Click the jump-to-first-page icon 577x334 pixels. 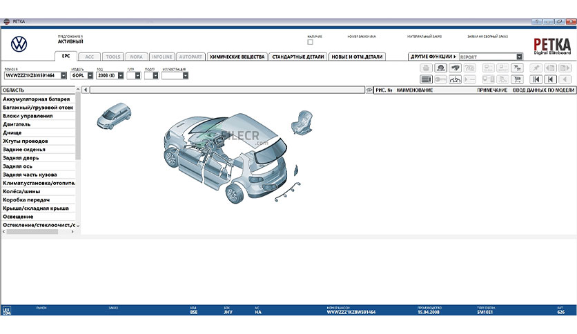point(535,79)
